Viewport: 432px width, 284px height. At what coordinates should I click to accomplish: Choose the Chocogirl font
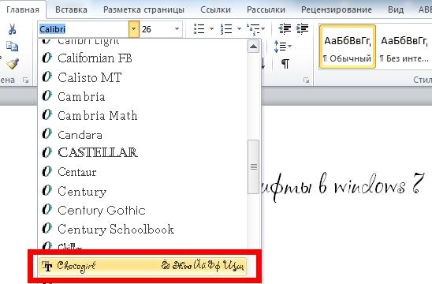(142, 266)
